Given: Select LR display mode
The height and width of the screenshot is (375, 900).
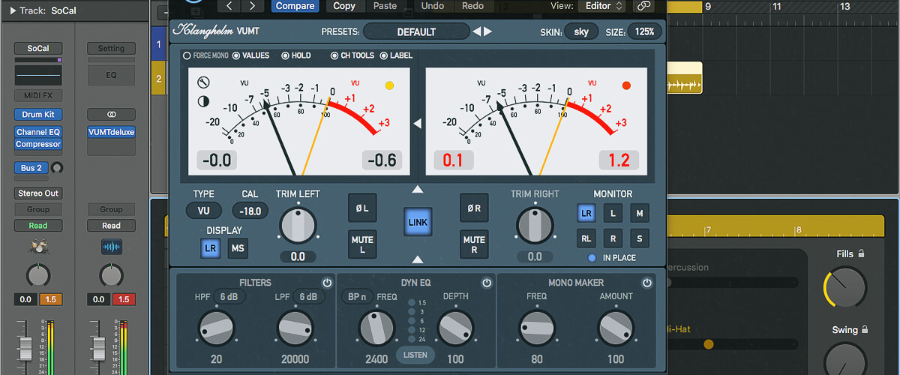Looking at the screenshot, I should pyautogui.click(x=211, y=248).
